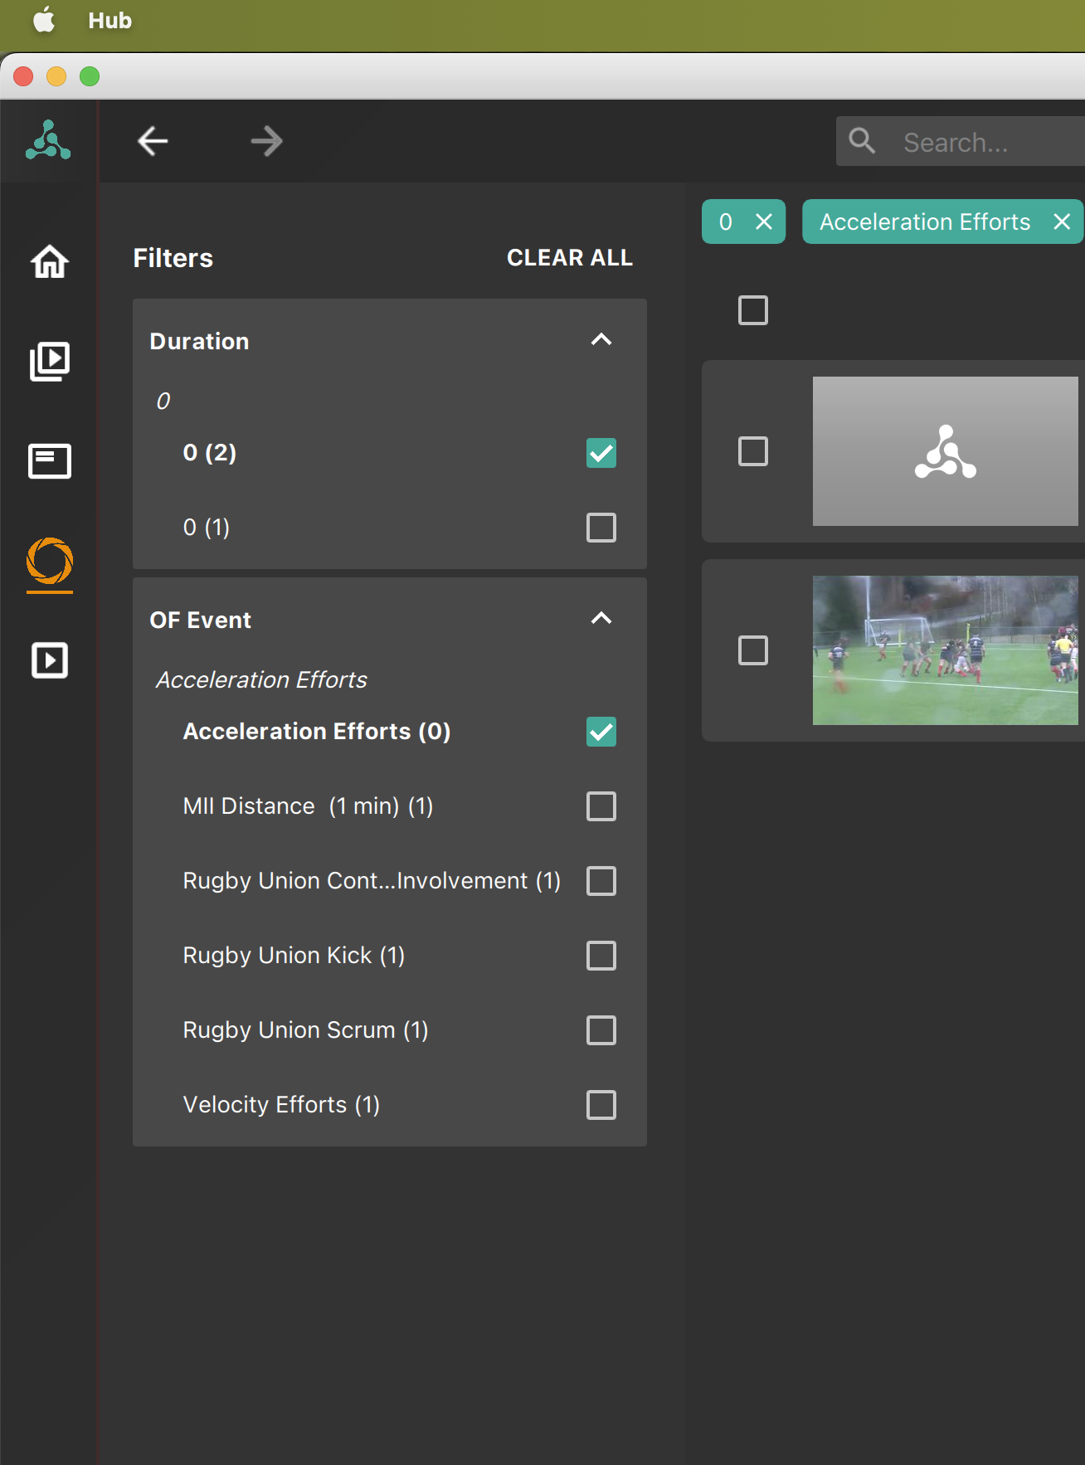This screenshot has height=1465, width=1085.
Task: Navigate forward with the right arrow
Action: pos(266,141)
